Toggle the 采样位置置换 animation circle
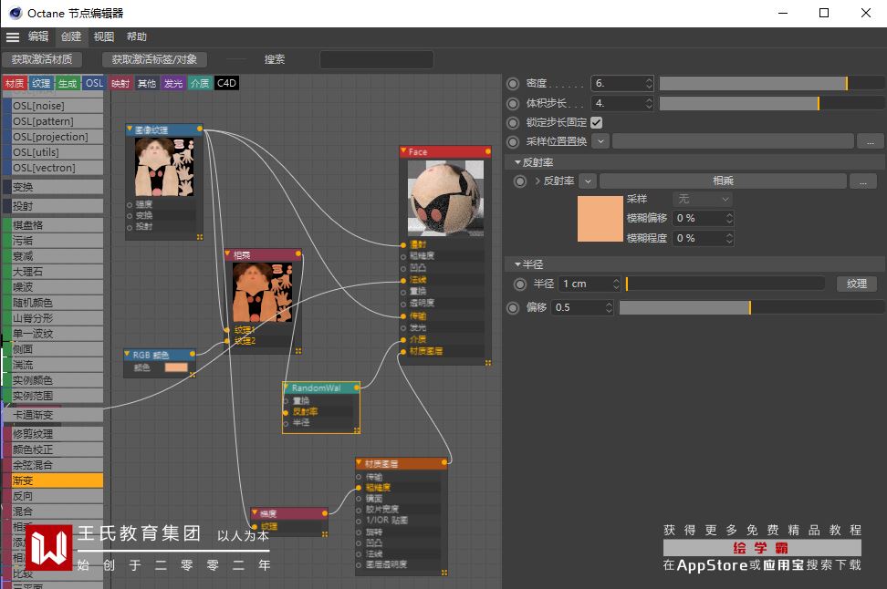The width and height of the screenshot is (887, 589). point(513,142)
